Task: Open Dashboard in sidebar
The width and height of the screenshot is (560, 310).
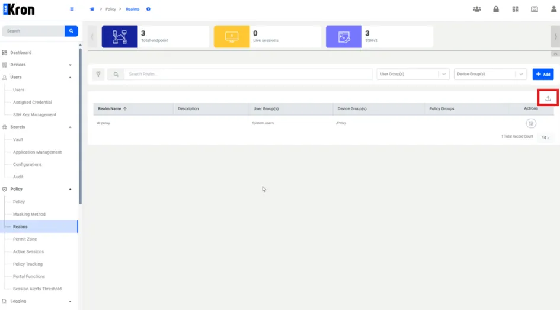Action: (21, 53)
